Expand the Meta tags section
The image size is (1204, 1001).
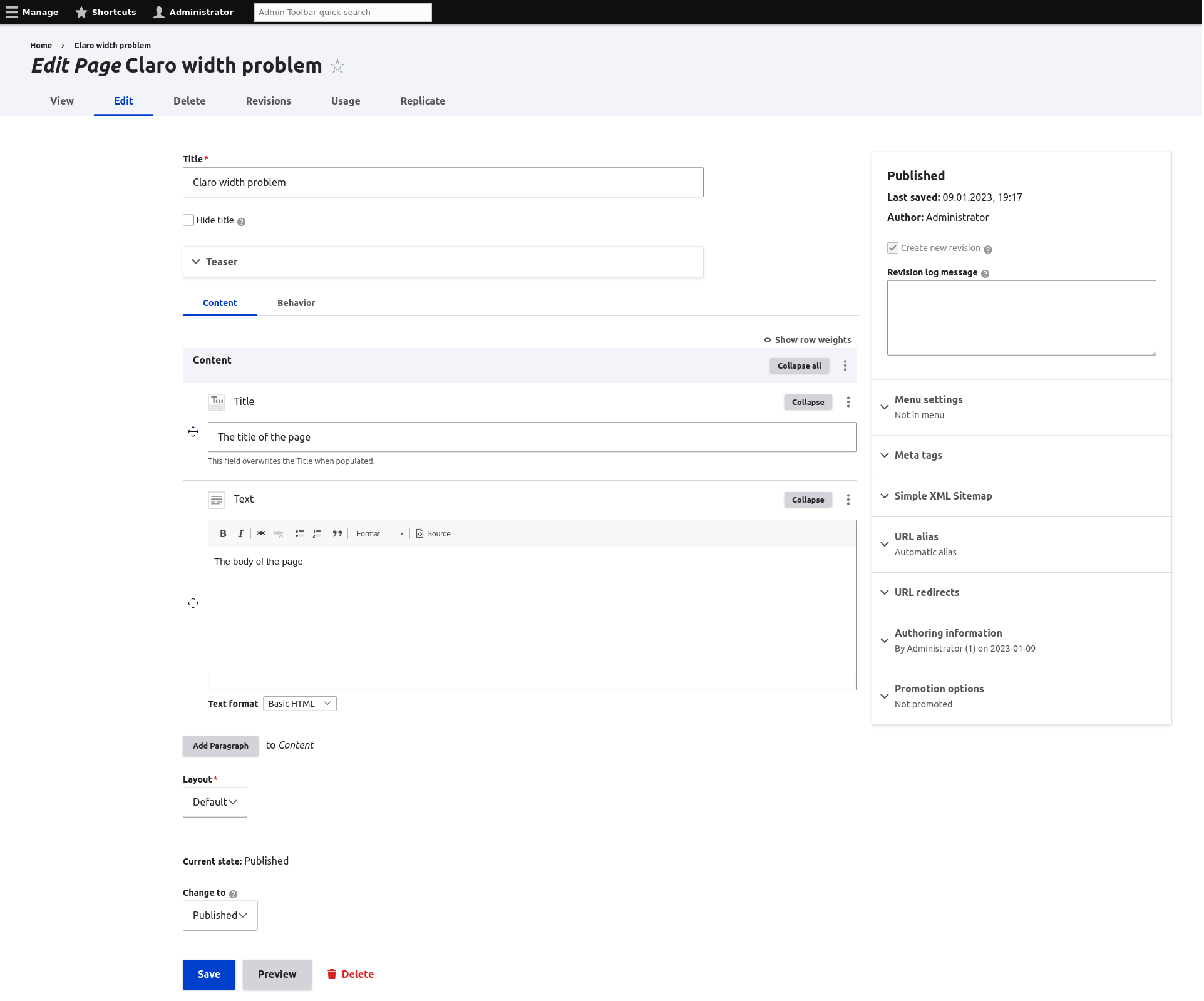click(918, 455)
